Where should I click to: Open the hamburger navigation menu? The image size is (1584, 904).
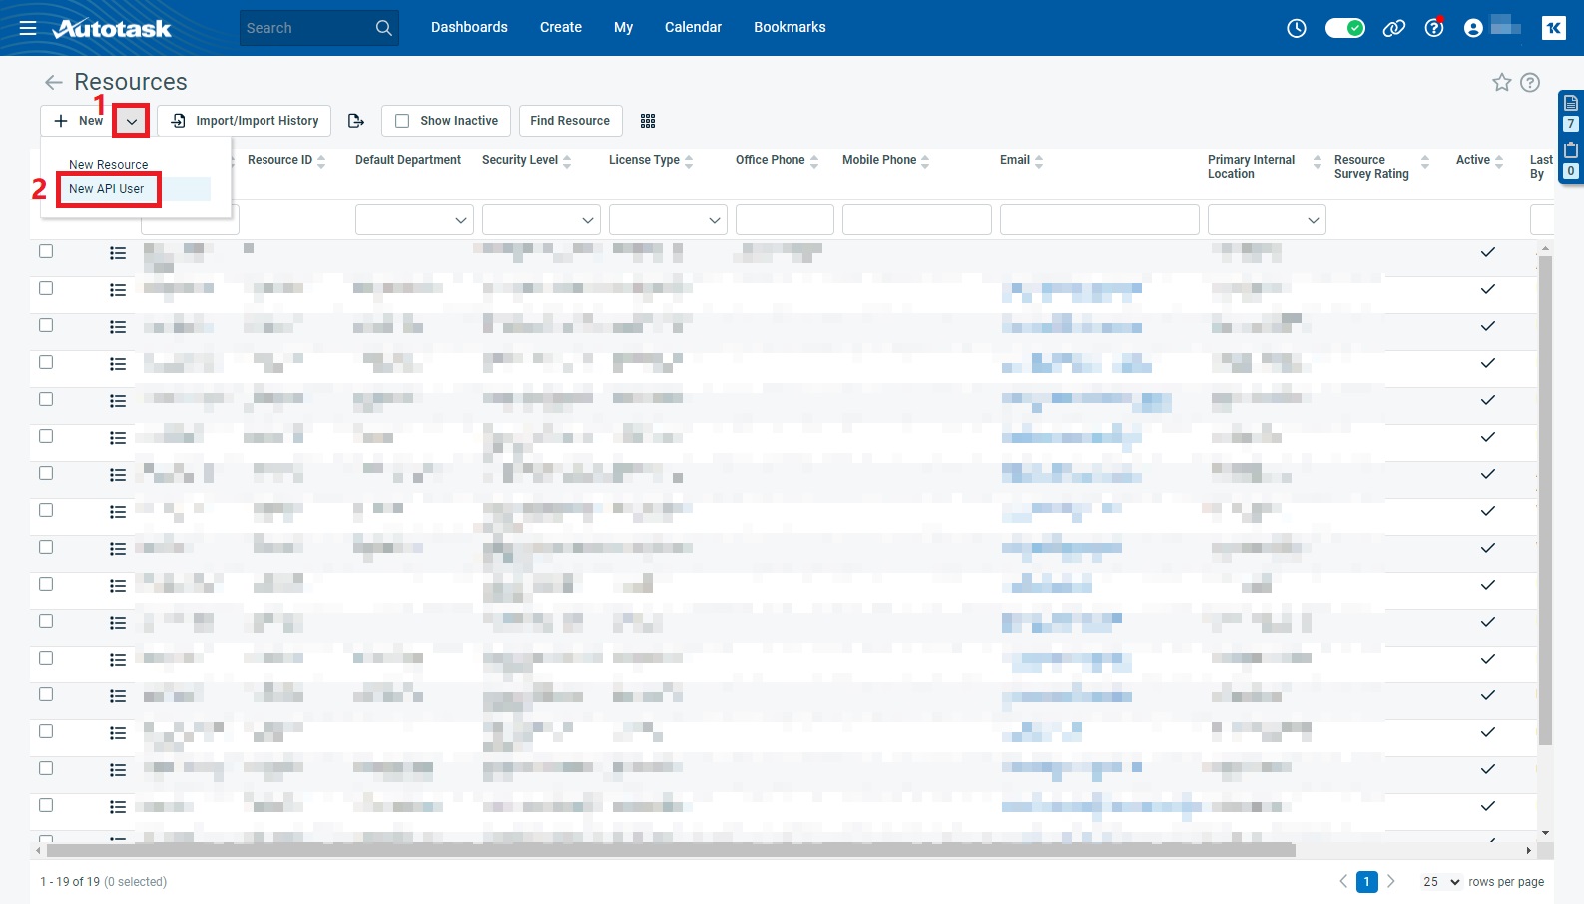click(28, 28)
